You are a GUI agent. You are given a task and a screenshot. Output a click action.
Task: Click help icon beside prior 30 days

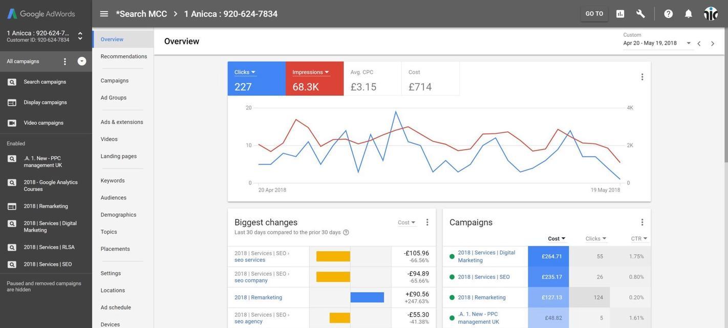click(346, 233)
